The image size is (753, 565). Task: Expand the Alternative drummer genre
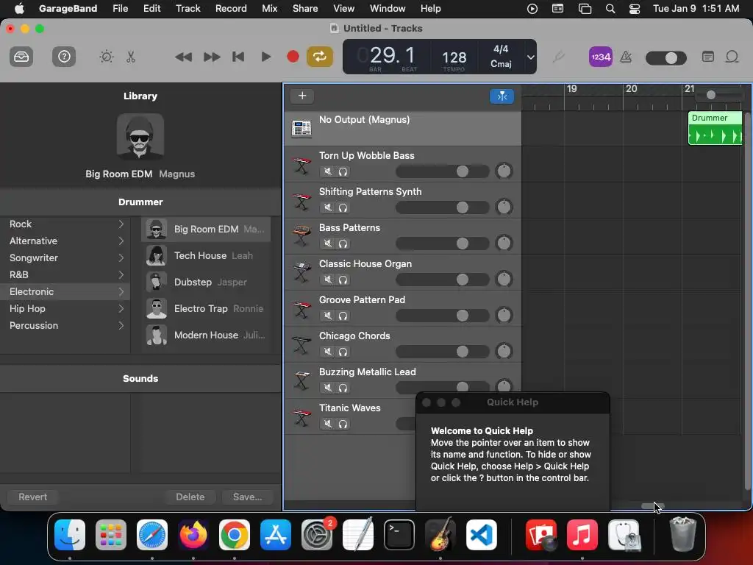click(x=121, y=241)
